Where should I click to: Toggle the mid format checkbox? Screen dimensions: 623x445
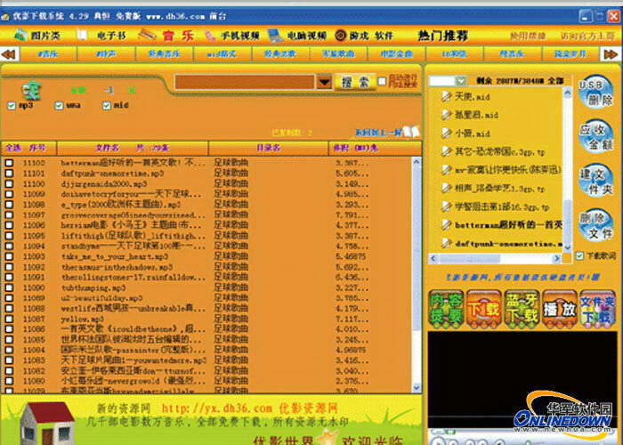pyautogui.click(x=106, y=105)
